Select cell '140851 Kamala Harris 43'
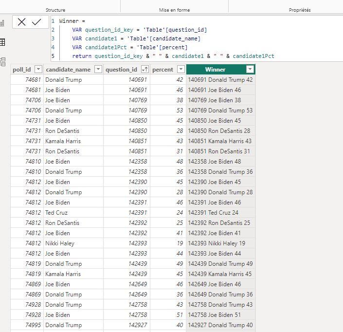The image size is (343, 332). click(x=220, y=141)
